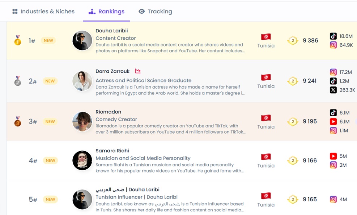The image size is (357, 215).
Task: Switch to the Tracking tab
Action: point(155,12)
